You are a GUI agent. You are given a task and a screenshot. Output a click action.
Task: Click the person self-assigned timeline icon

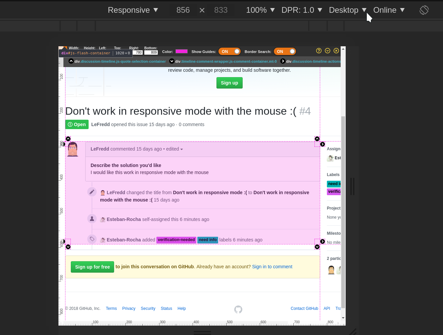[x=92, y=219]
